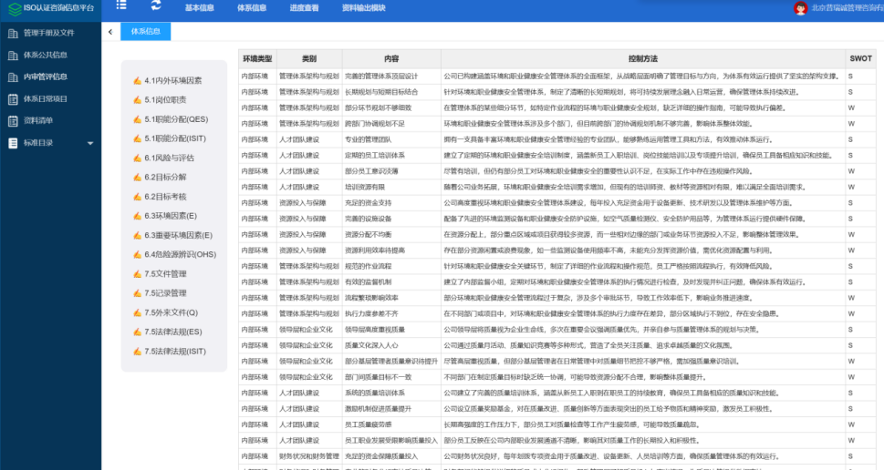Select 6.2目标分解 list item
Image resolution: width=884 pixels, height=470 pixels.
click(x=165, y=178)
